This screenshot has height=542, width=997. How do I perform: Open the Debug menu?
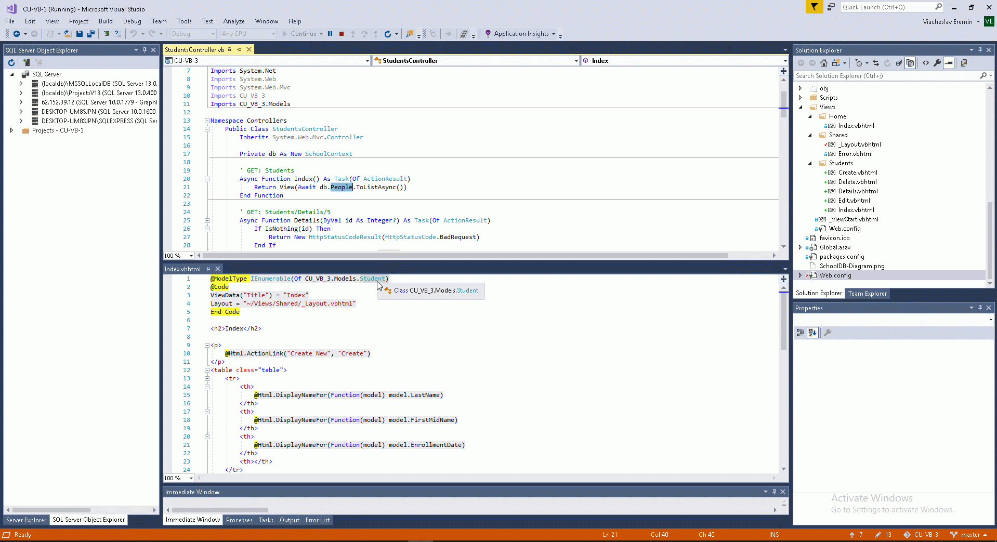tap(132, 21)
